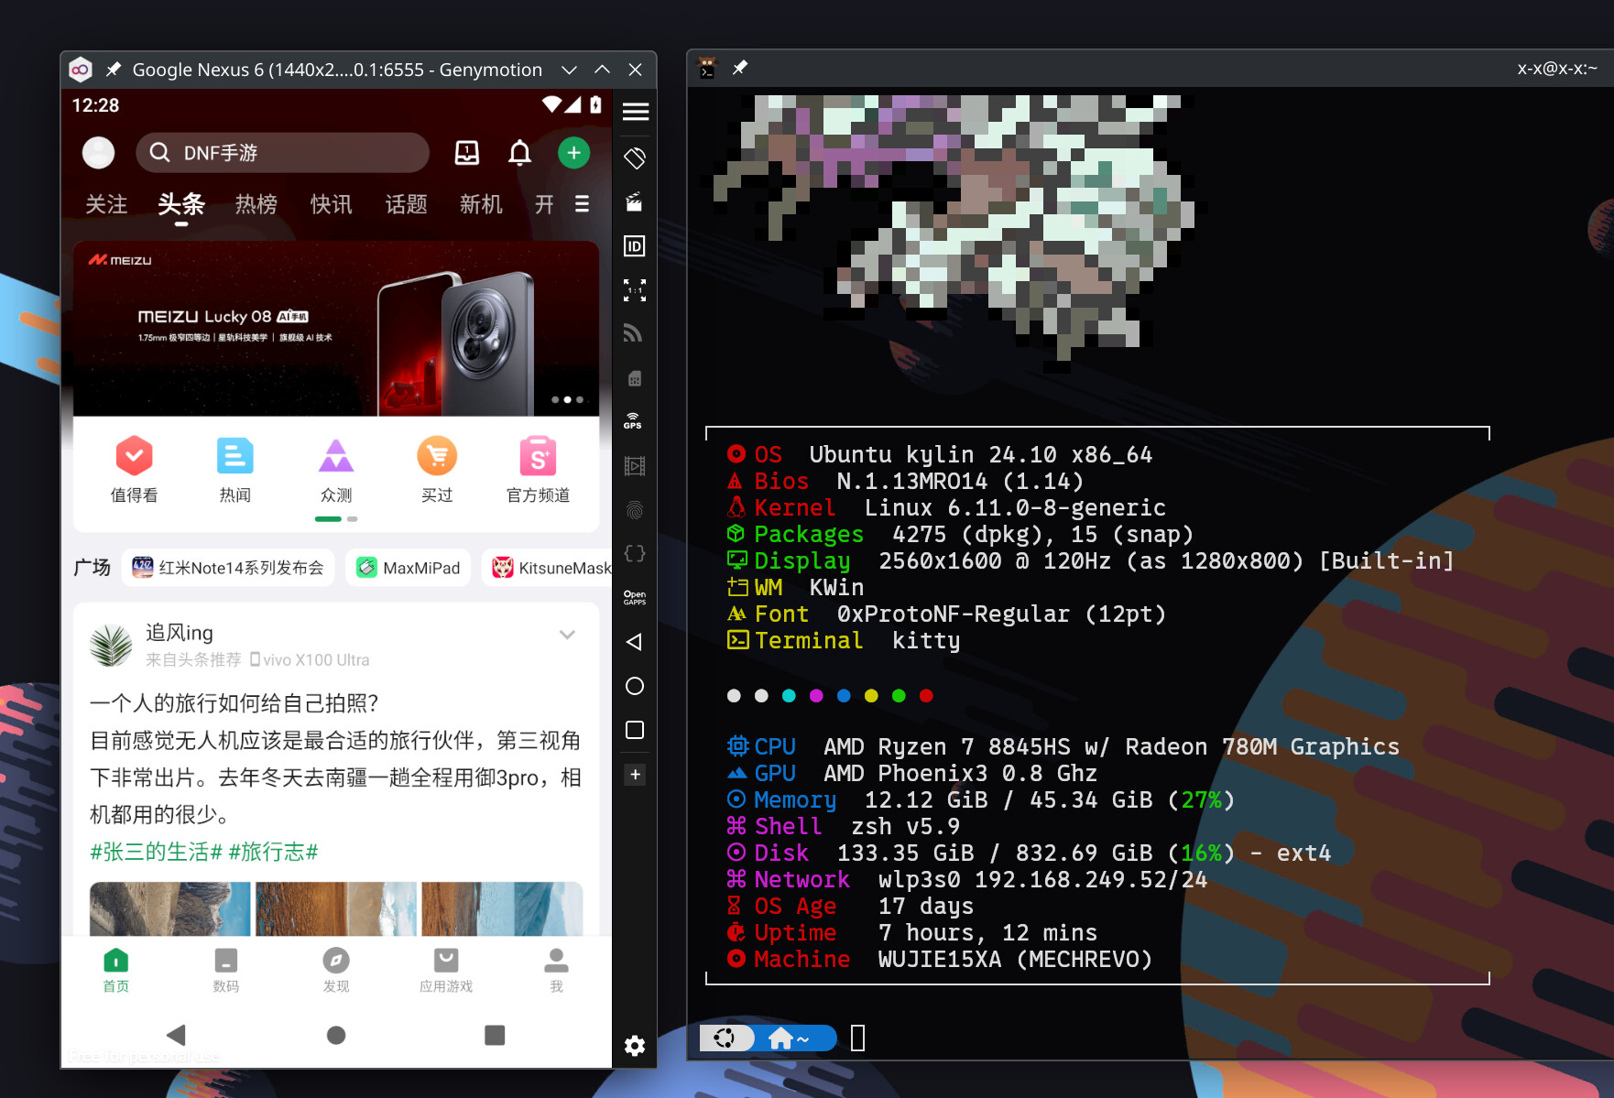Viewport: 1614px width, 1098px height.
Task: Install Open GApps from Genymotion sidebar
Action: click(x=634, y=597)
